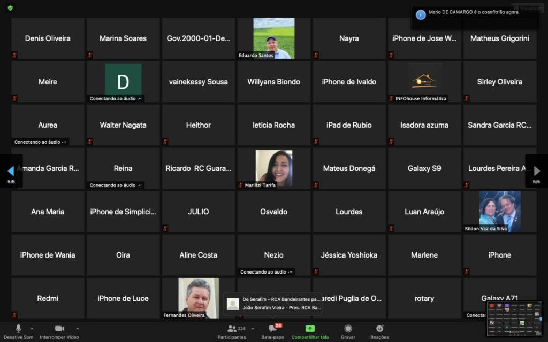Toggle microphone with Desative Som
Screen dimensions: 548x342
pos(19,329)
